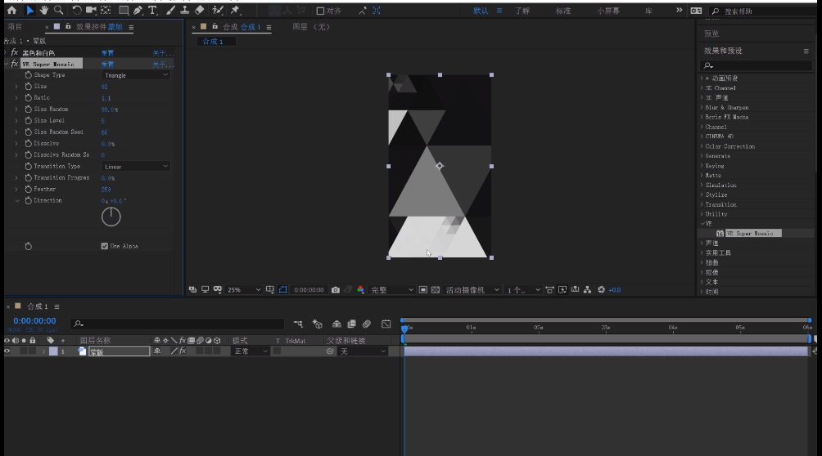This screenshot has height=456, width=822.
Task: Select the Zoom magnifier tool
Action: coord(59,11)
